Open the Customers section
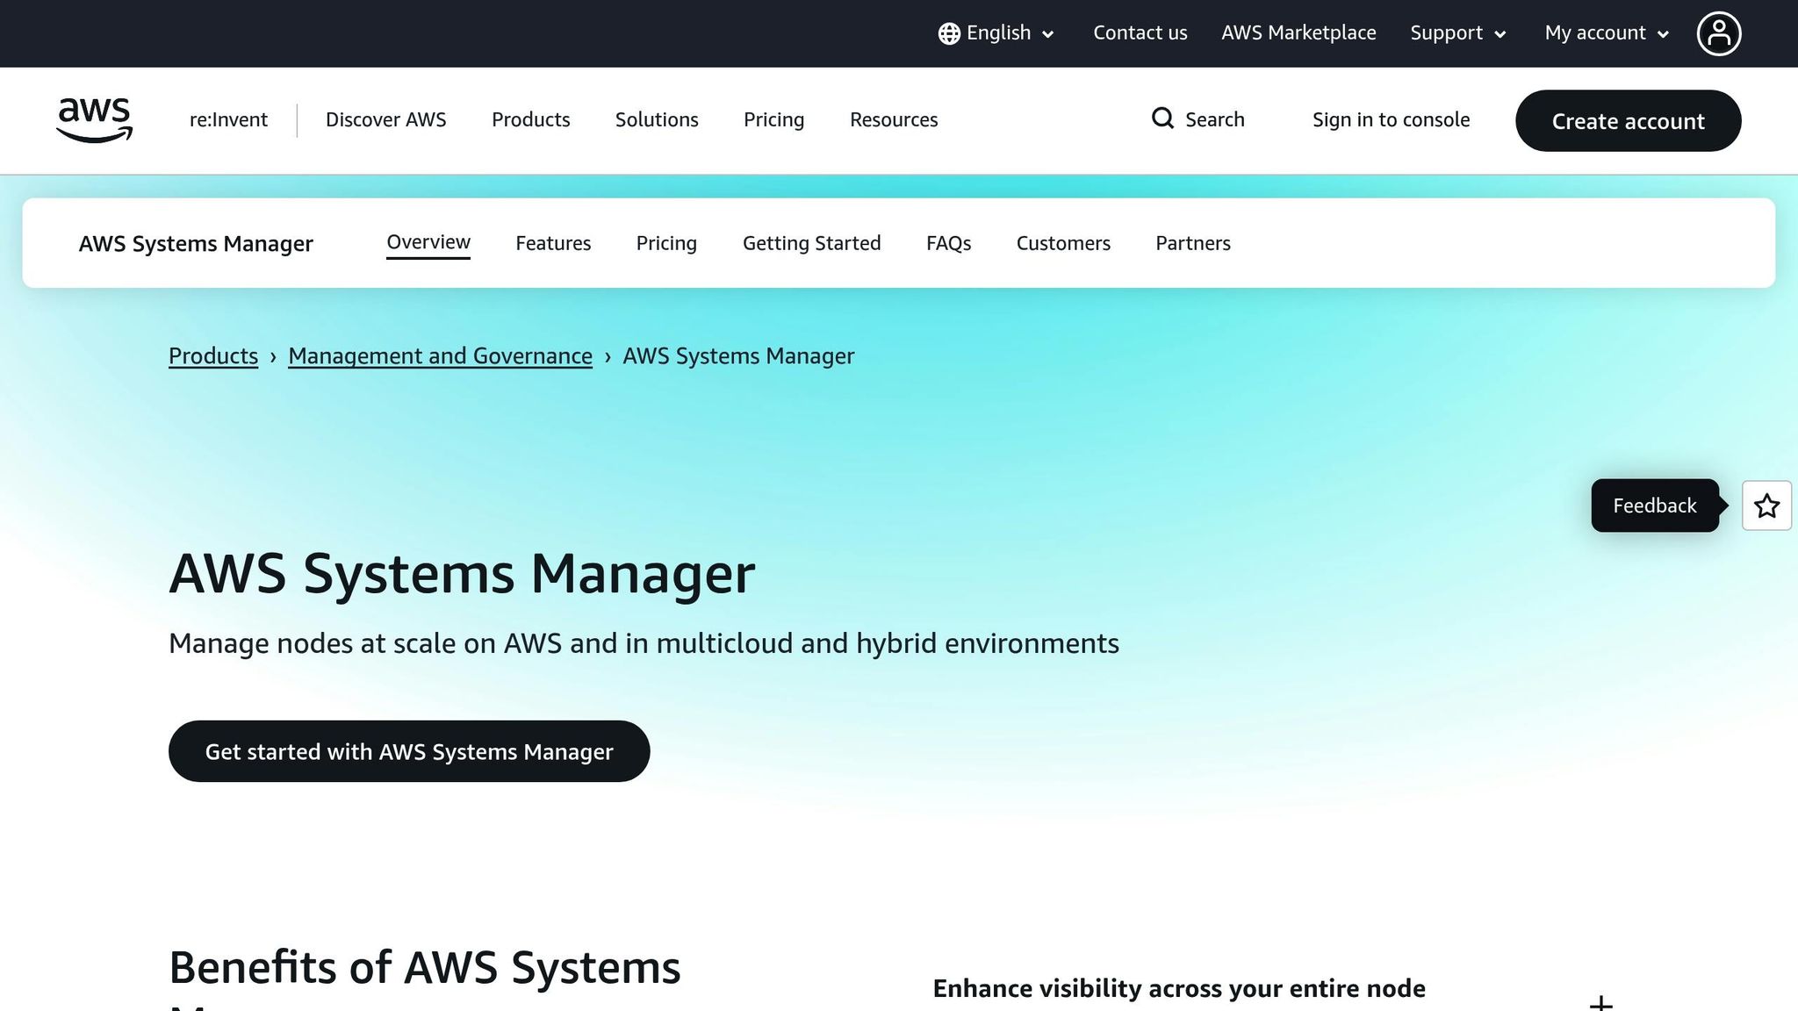The width and height of the screenshot is (1798, 1011). (1063, 243)
